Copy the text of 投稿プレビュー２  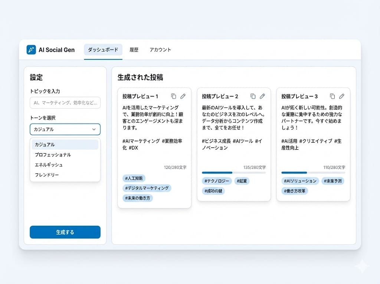(x=253, y=96)
